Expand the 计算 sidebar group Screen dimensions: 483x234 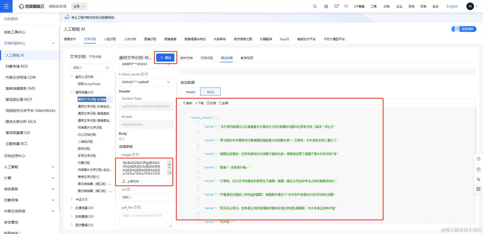click(53, 178)
